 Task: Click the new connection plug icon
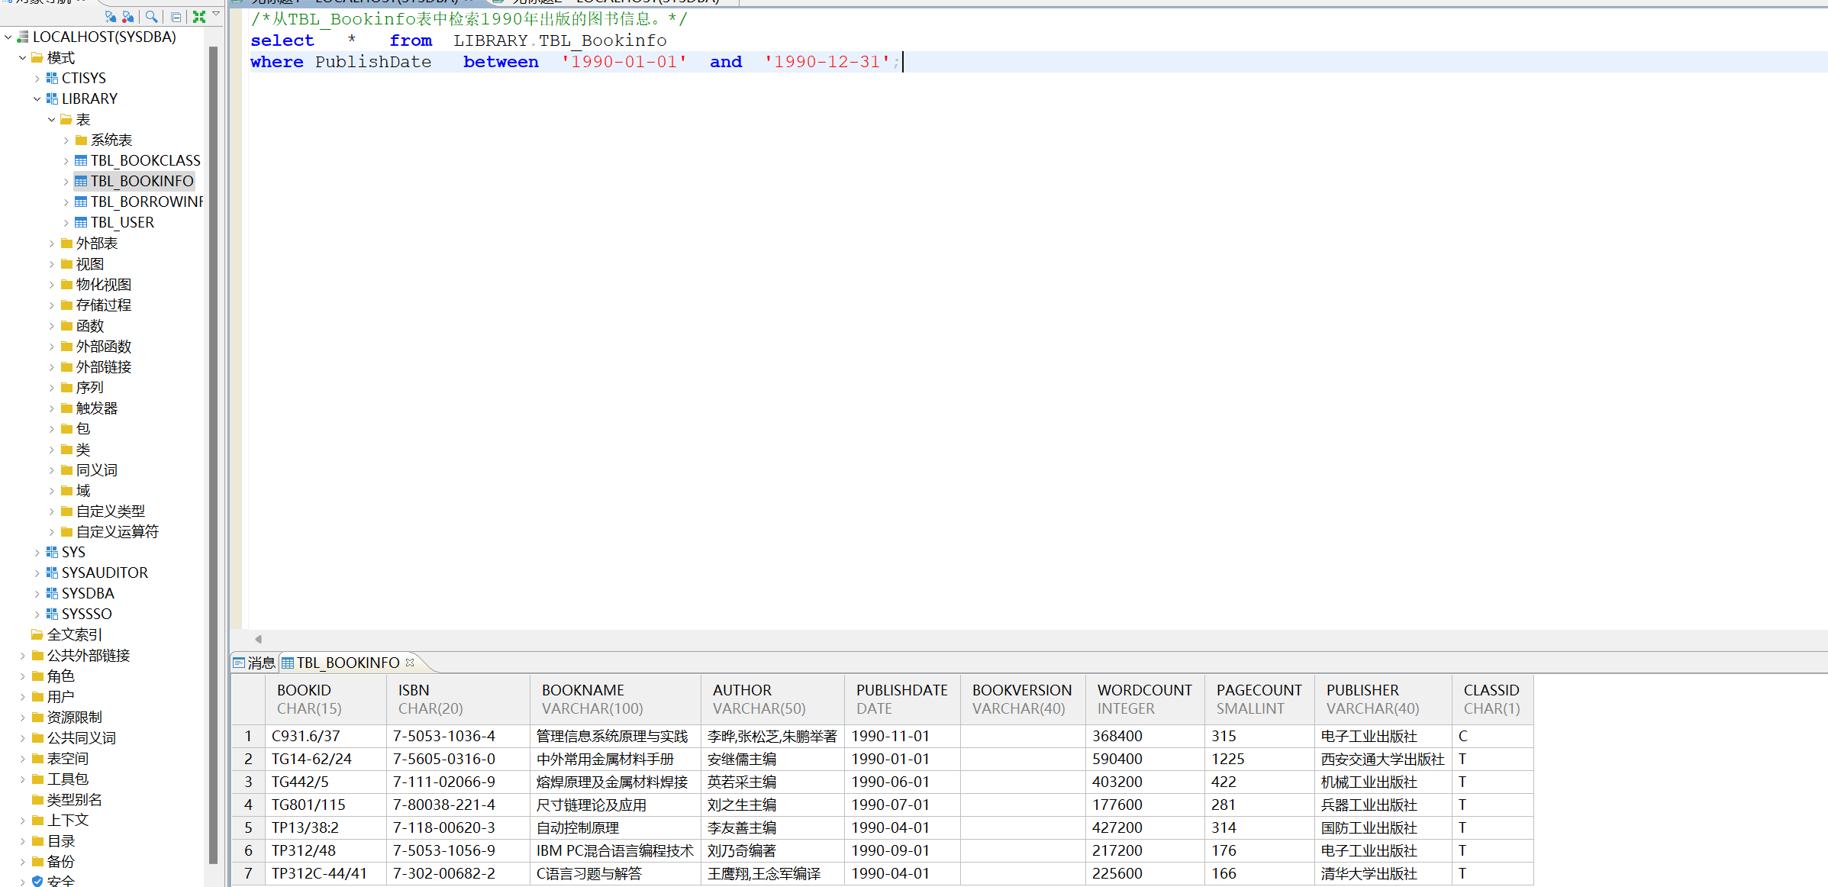[111, 16]
